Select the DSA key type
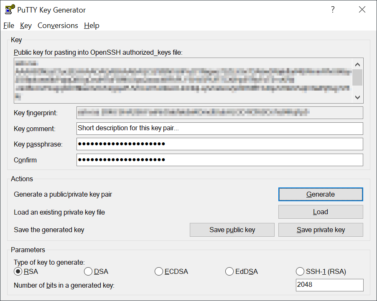 (88, 272)
